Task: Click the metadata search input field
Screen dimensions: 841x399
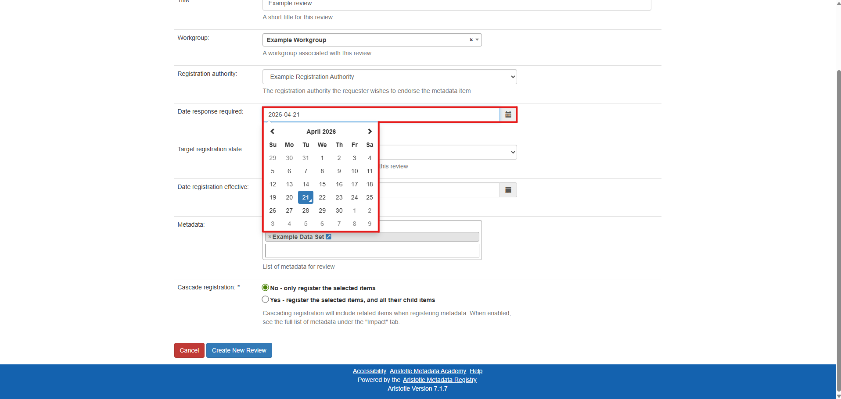Action: [x=372, y=251]
